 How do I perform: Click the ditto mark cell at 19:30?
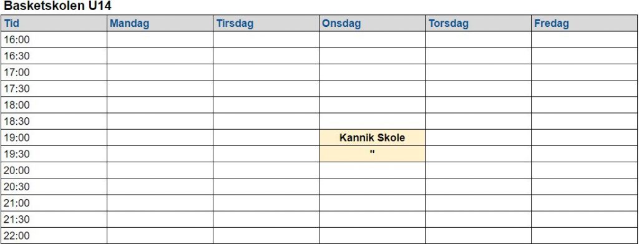point(372,154)
